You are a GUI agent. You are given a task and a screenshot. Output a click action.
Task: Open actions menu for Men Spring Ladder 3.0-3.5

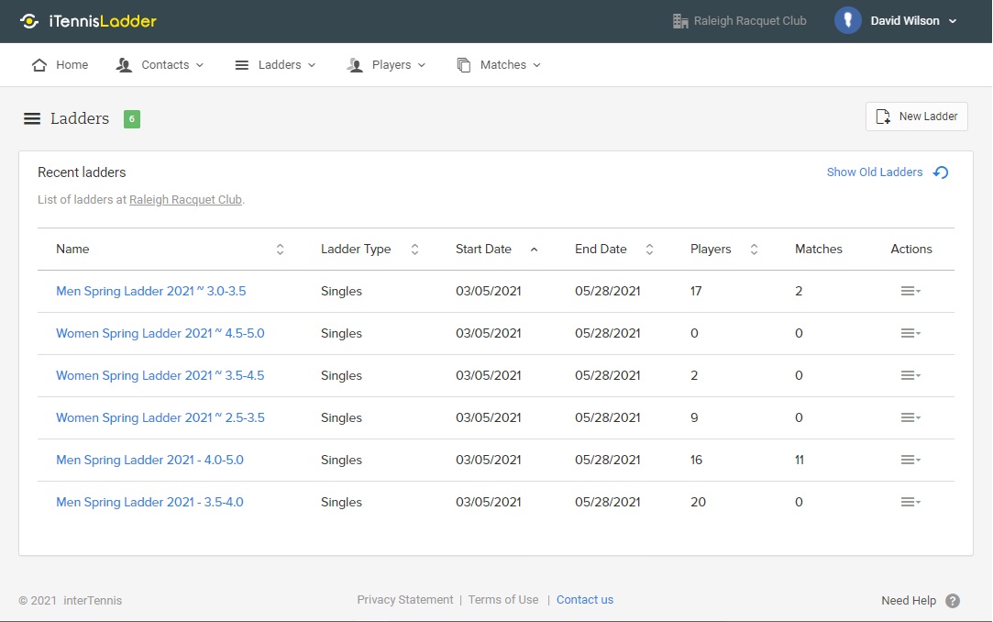[x=910, y=292]
